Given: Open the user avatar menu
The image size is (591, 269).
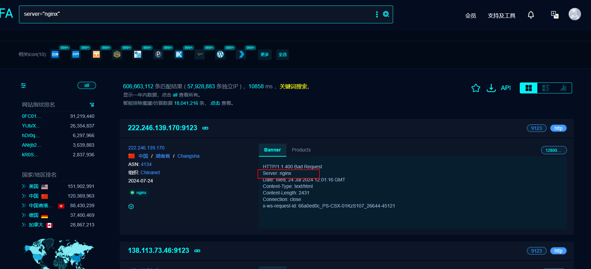Looking at the screenshot, I should (574, 14).
